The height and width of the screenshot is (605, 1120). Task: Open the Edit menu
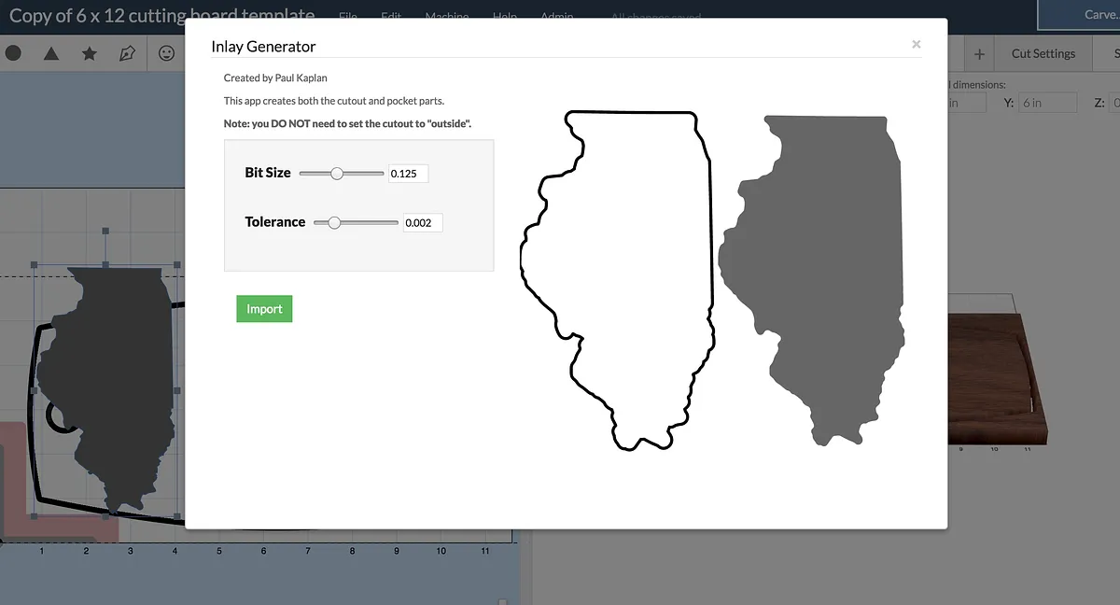click(x=391, y=17)
